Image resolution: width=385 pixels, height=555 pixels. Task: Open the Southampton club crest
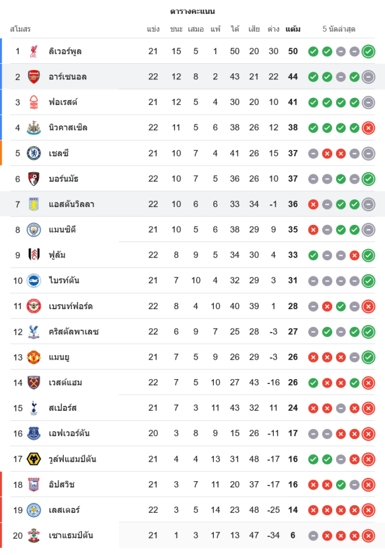[x=34, y=536]
